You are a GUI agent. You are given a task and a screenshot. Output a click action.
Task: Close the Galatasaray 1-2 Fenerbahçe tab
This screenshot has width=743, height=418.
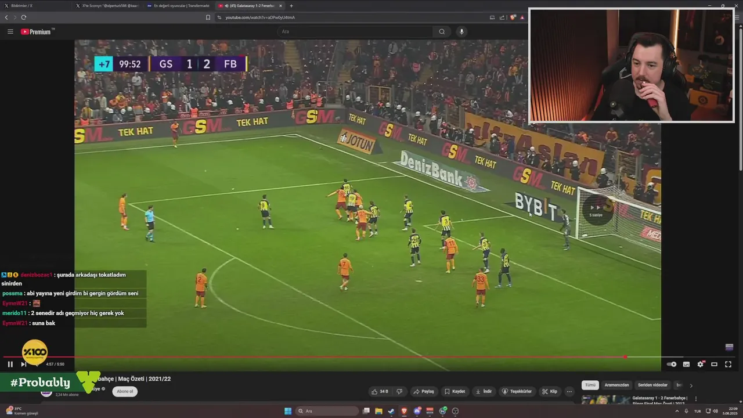pyautogui.click(x=281, y=5)
